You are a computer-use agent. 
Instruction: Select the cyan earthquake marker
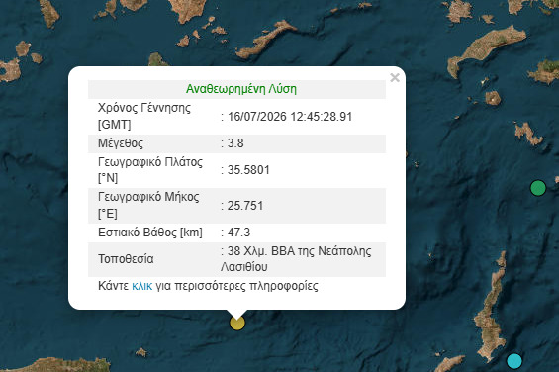point(514,361)
